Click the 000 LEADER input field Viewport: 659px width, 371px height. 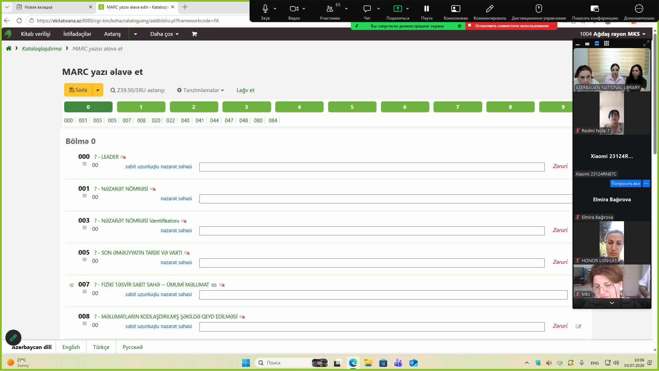(372, 167)
